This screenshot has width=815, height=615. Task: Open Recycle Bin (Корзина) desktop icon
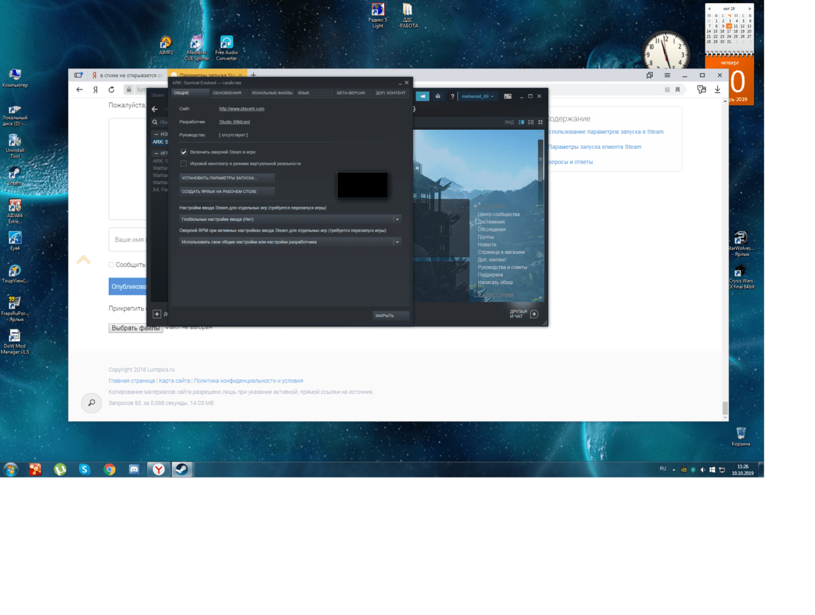tap(741, 437)
